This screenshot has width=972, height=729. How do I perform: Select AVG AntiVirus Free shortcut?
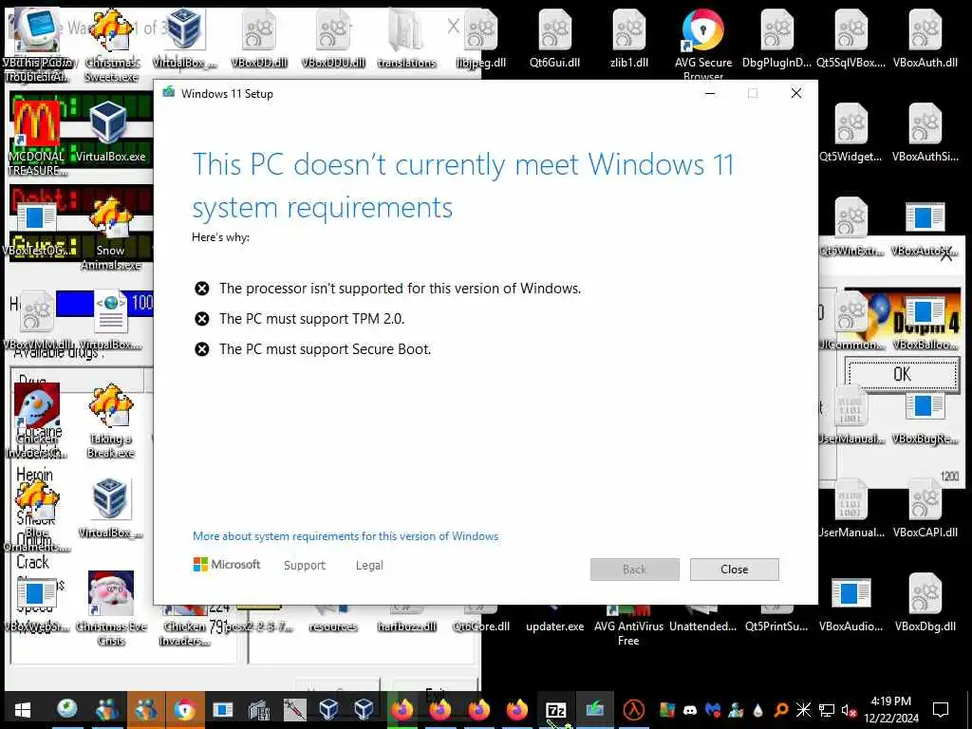point(628,625)
